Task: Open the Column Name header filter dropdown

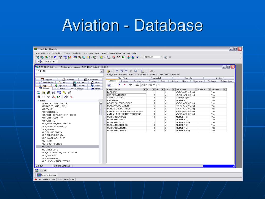Action: [x=144, y=89]
